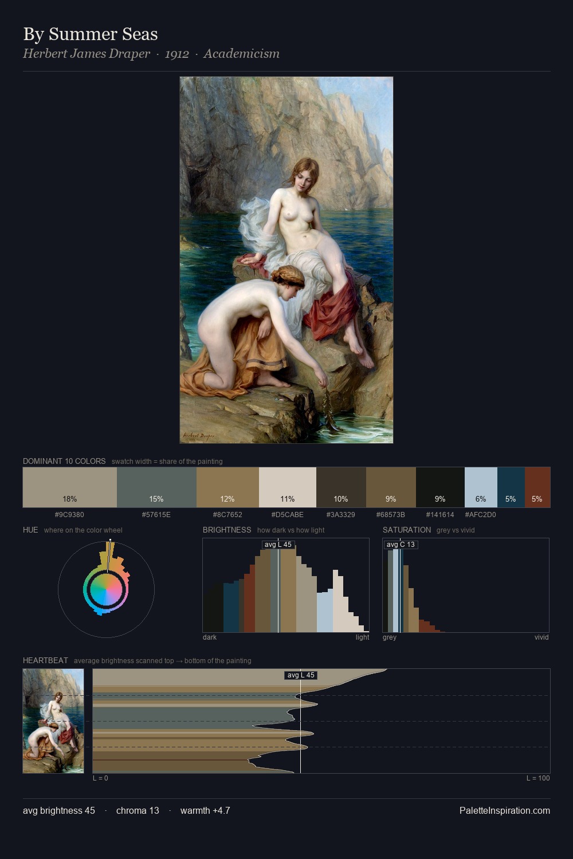Click the 'L = 100' axis label
This screenshot has width=573, height=859.
(538, 778)
